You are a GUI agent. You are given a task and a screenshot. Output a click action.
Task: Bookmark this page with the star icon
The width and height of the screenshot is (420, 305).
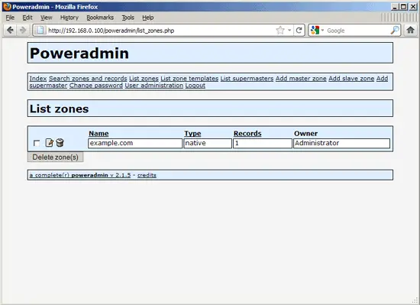tap(280, 31)
